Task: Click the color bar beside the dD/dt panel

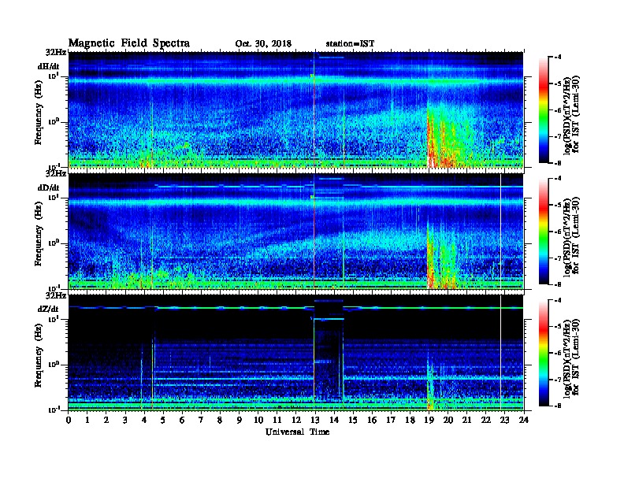Action: [x=544, y=231]
